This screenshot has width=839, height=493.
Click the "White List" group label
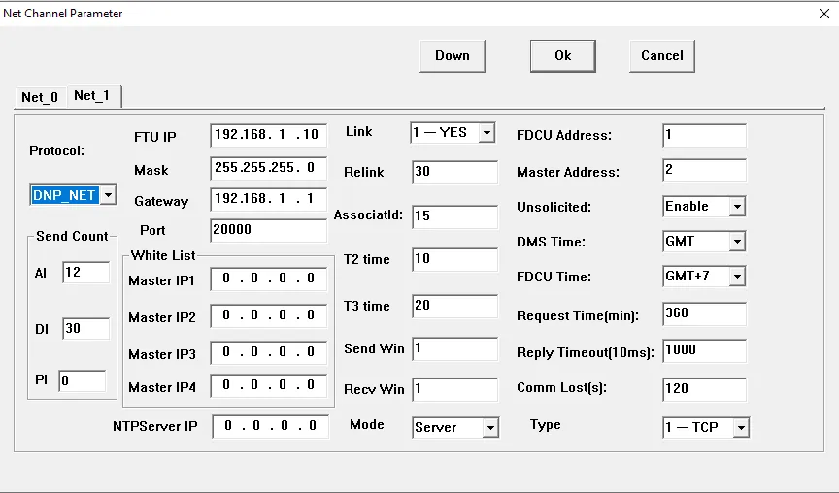click(163, 255)
